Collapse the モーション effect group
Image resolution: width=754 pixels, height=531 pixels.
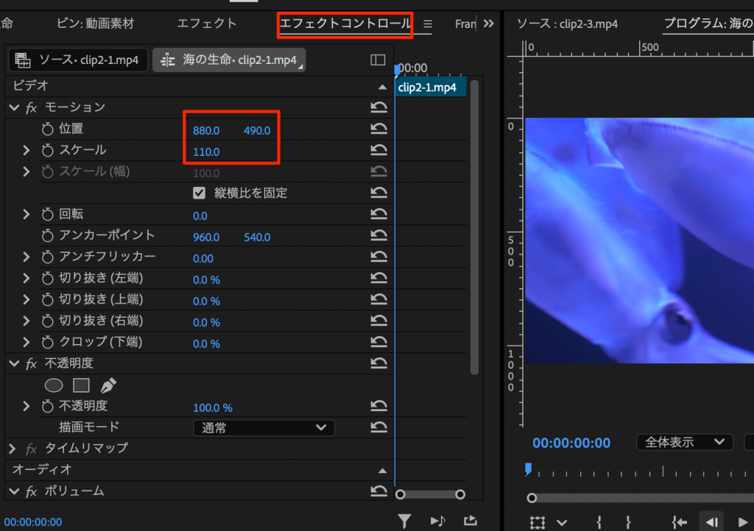point(13,107)
